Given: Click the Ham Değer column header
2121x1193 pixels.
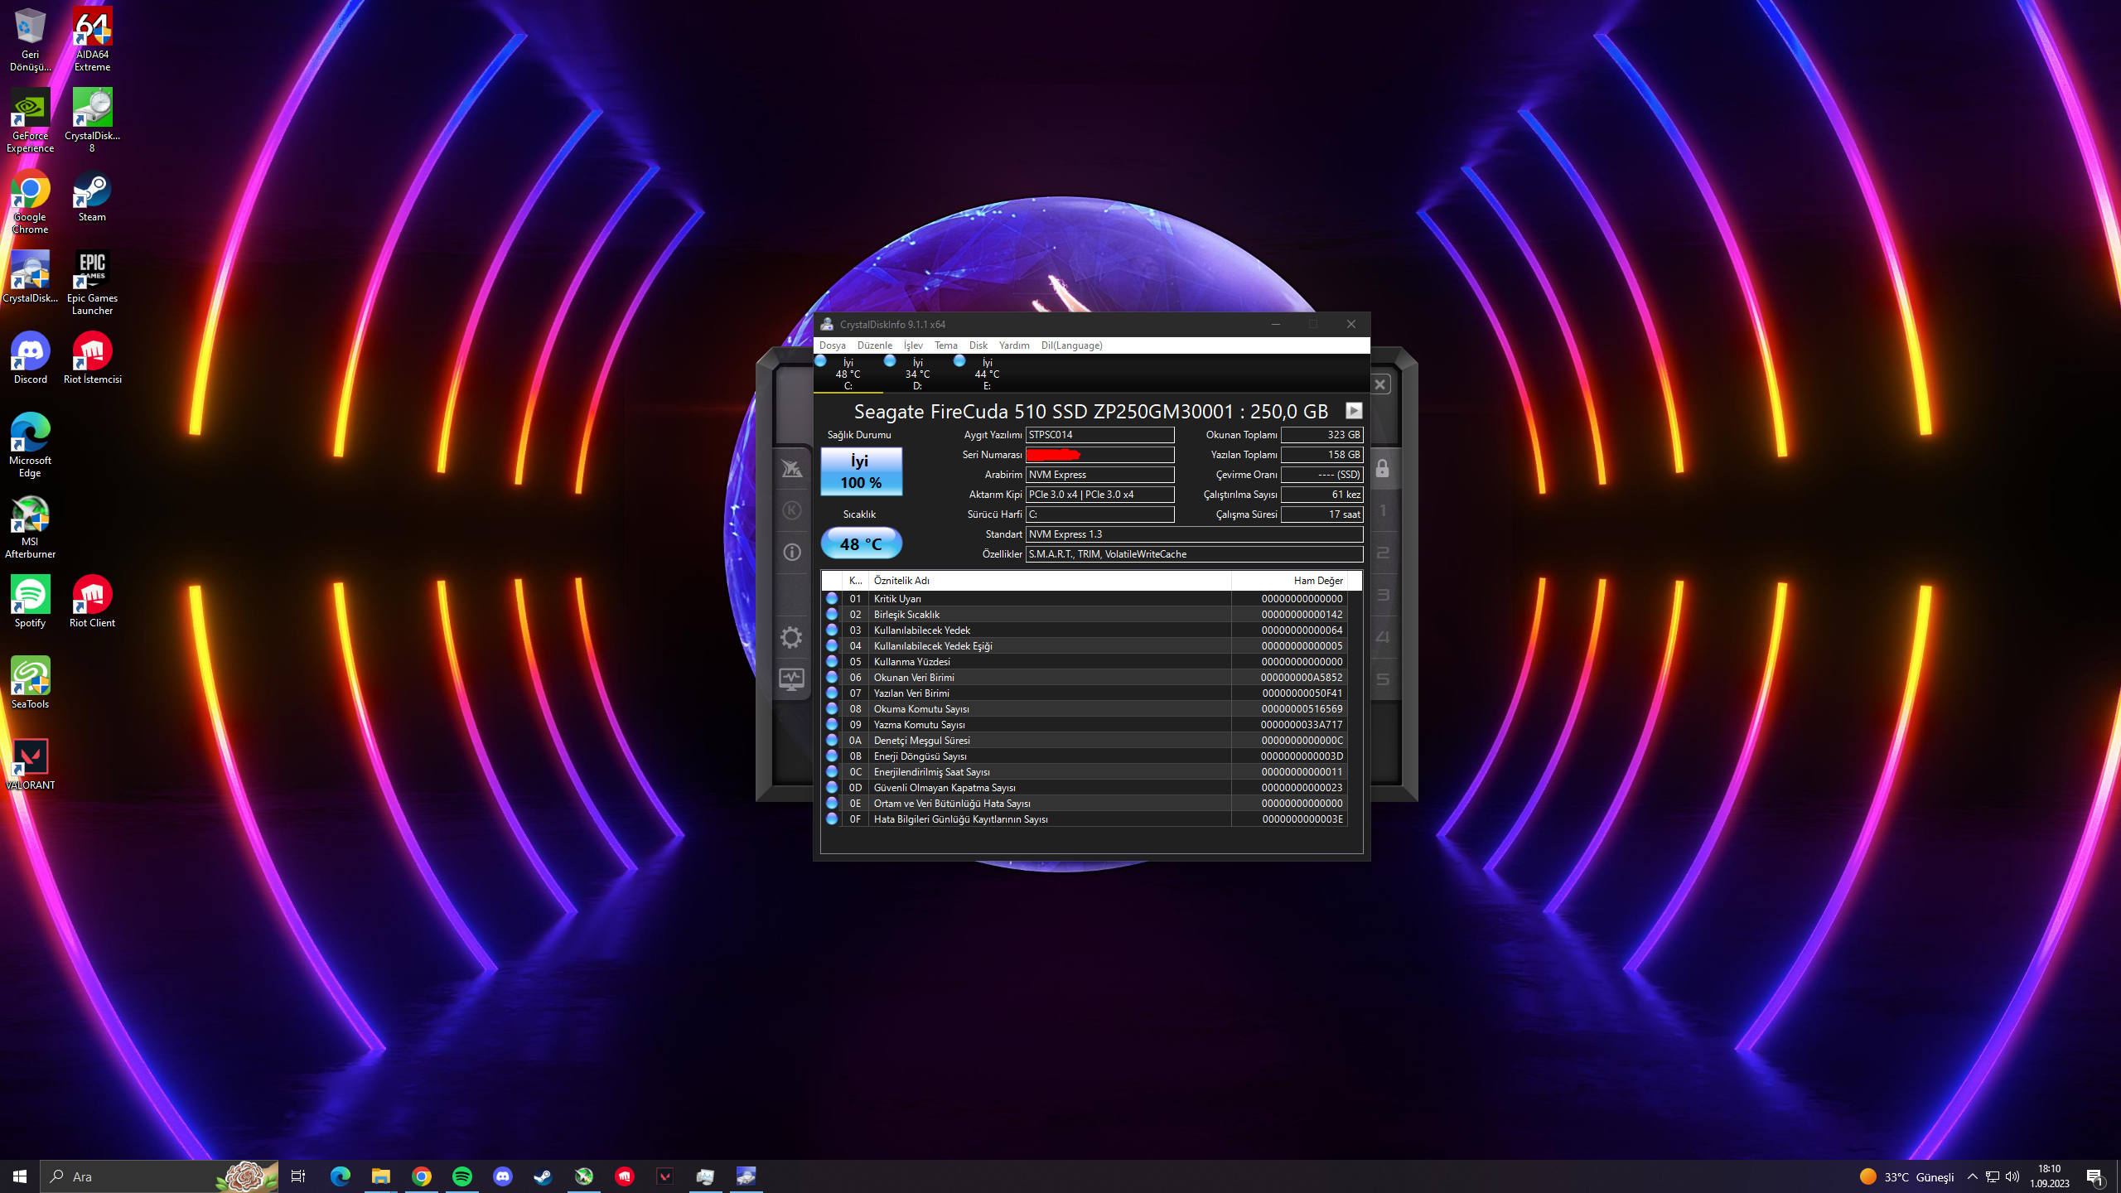Looking at the screenshot, I should pyautogui.click(x=1289, y=581).
